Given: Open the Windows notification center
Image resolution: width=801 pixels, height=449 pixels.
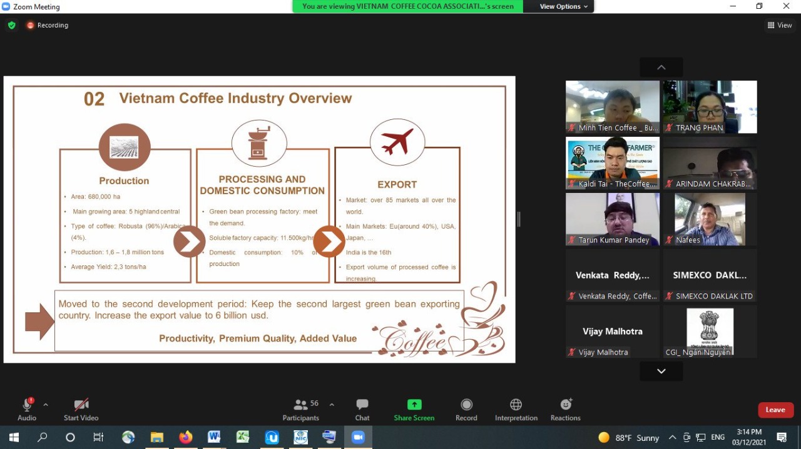Looking at the screenshot, I should (x=782, y=437).
